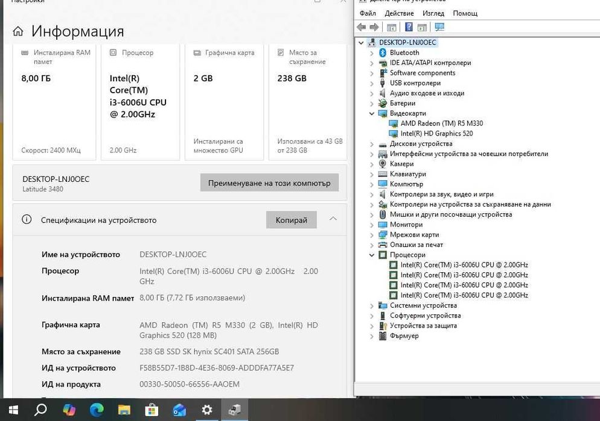Open the Изглед menu
600x421 pixels.
[433, 13]
